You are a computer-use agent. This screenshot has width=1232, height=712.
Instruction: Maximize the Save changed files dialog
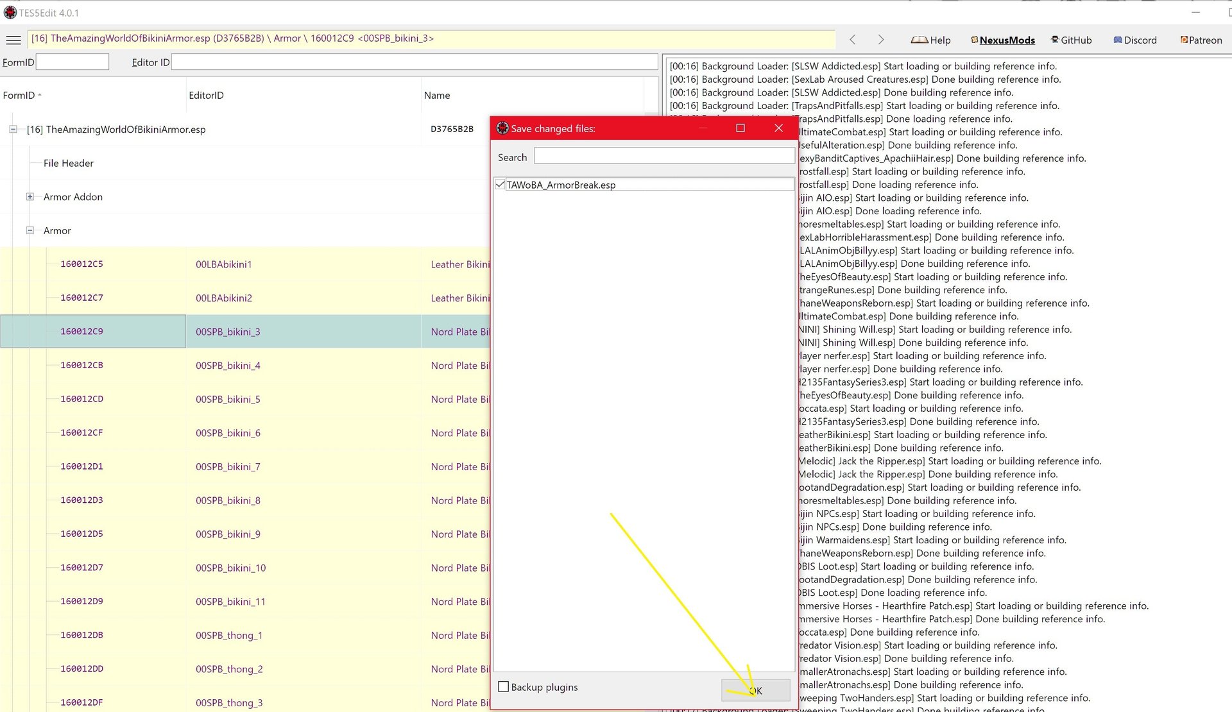[740, 128]
